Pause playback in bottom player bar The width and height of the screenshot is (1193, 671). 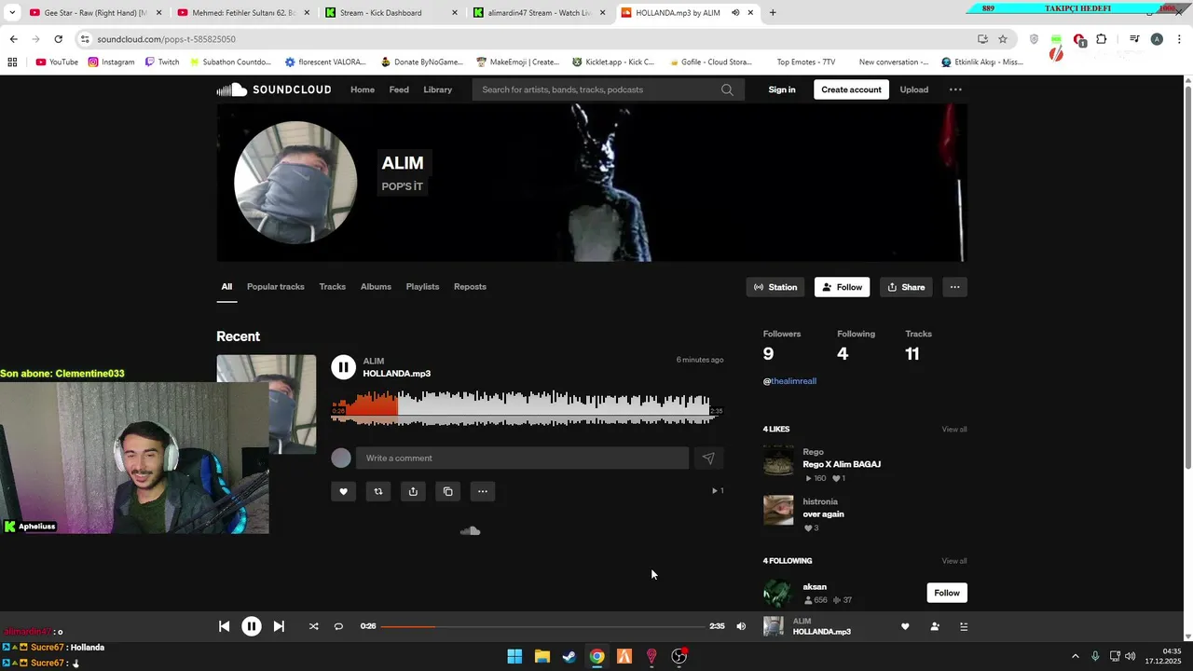252,626
